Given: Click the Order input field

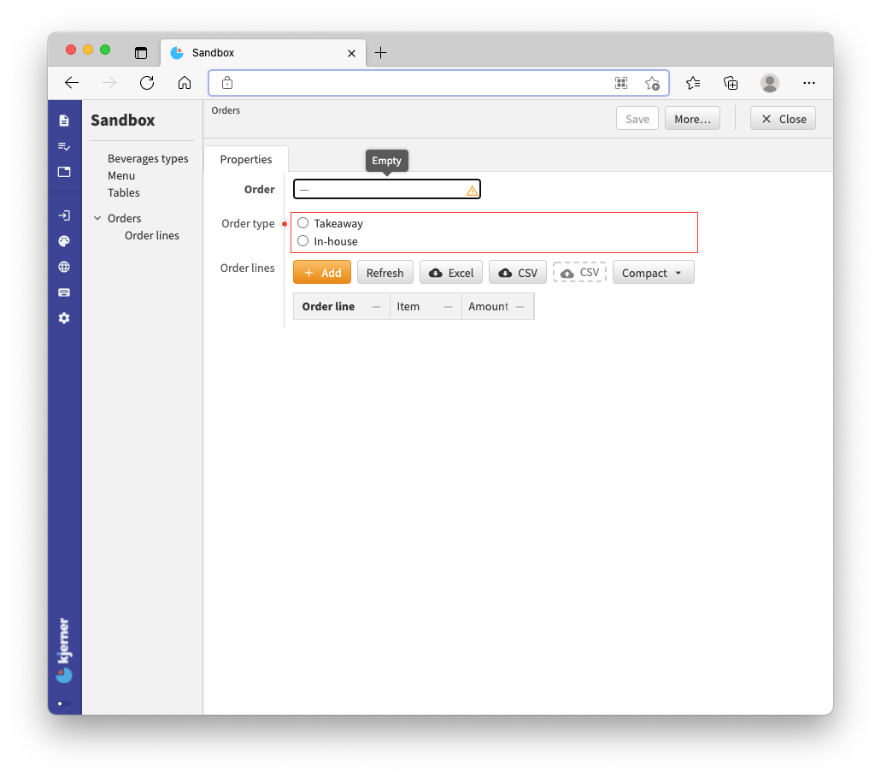Looking at the screenshot, I should pos(386,189).
